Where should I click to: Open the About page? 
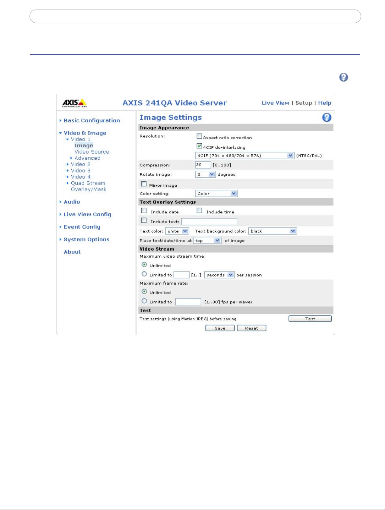click(72, 252)
